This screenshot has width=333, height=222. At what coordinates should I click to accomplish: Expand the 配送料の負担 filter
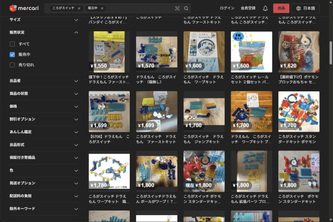44,196
